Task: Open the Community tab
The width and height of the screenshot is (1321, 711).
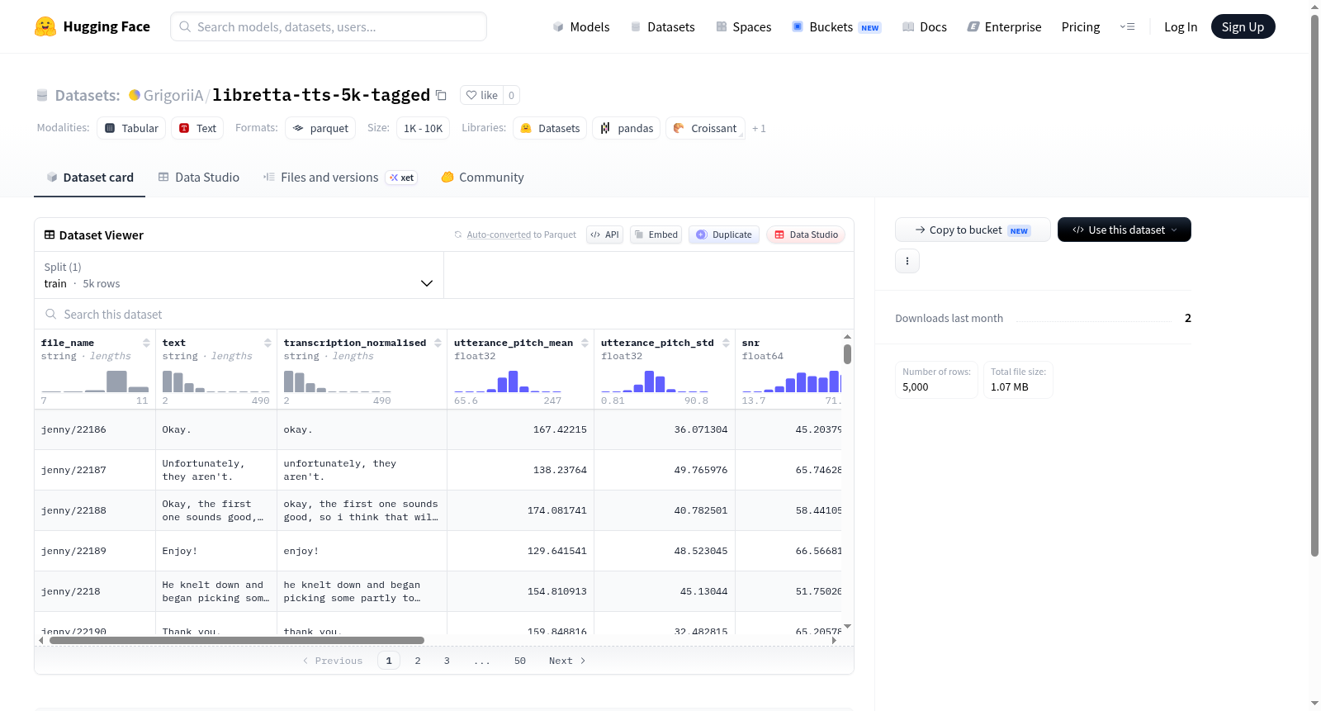Action: (482, 177)
